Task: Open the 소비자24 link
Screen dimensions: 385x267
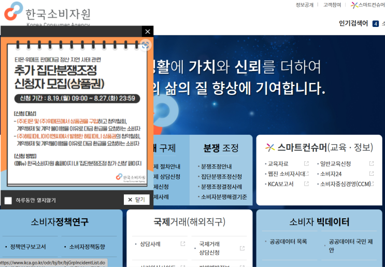Action: click(331, 174)
